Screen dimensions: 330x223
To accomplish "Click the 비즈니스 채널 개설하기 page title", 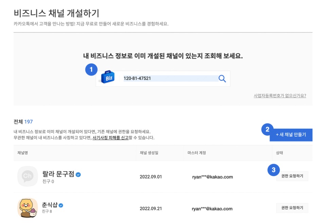I will tap(56, 13).
